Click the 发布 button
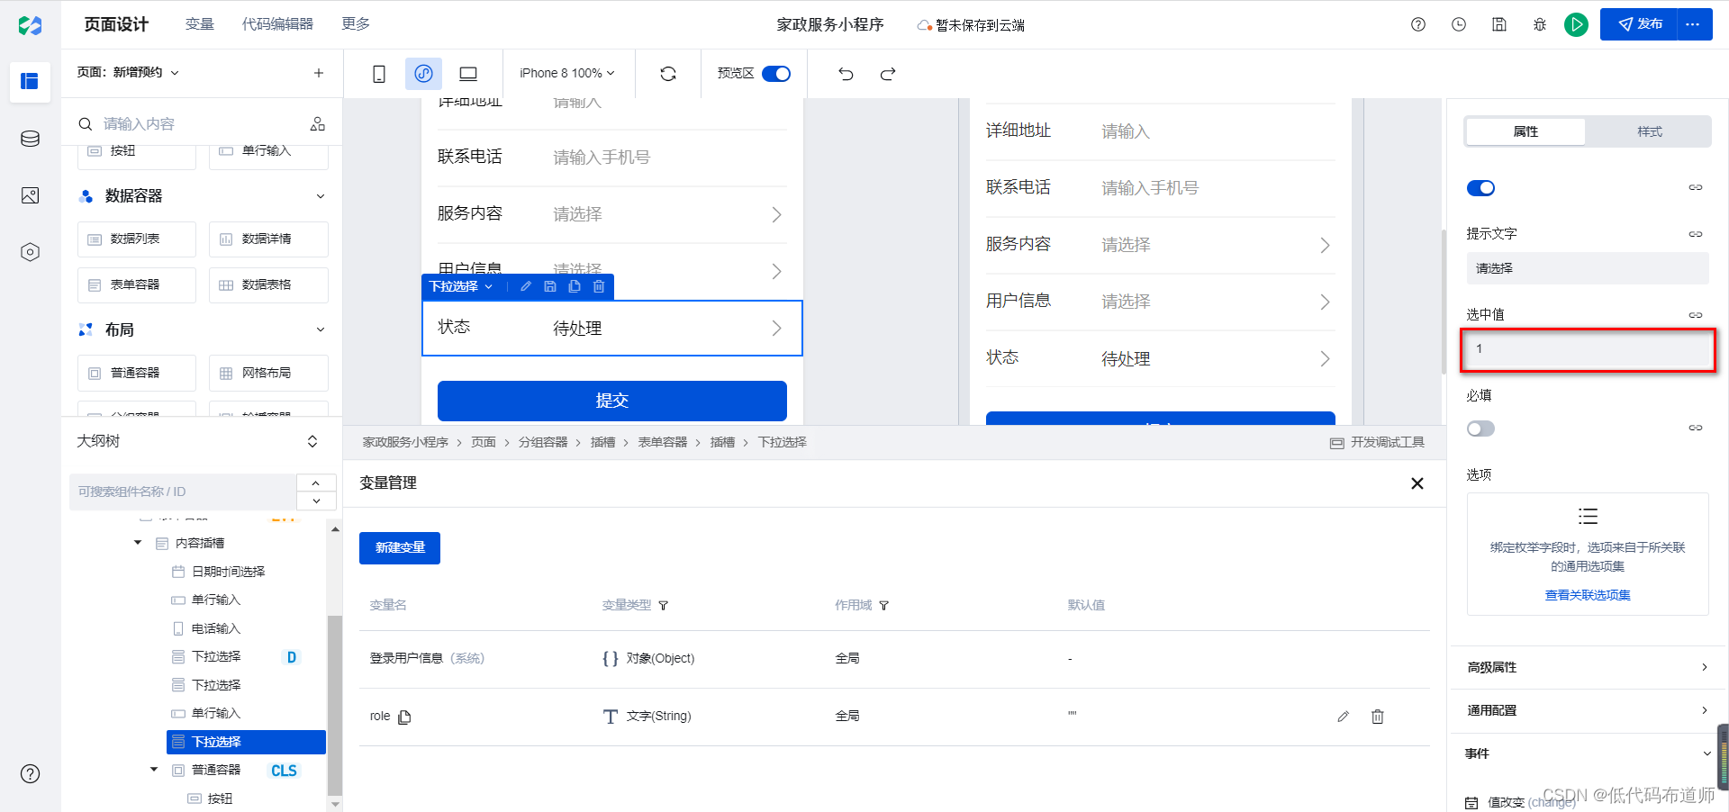1729x812 pixels. click(x=1639, y=24)
